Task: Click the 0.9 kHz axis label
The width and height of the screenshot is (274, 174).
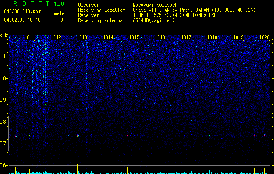Action: click(x=3, y=100)
